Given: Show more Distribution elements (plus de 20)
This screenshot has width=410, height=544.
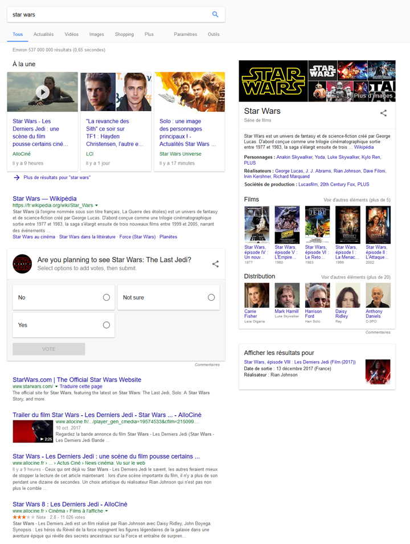Looking at the screenshot, I should [355, 277].
